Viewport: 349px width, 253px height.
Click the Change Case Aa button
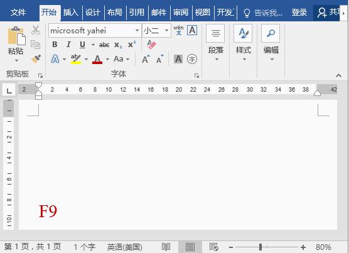pos(119,59)
